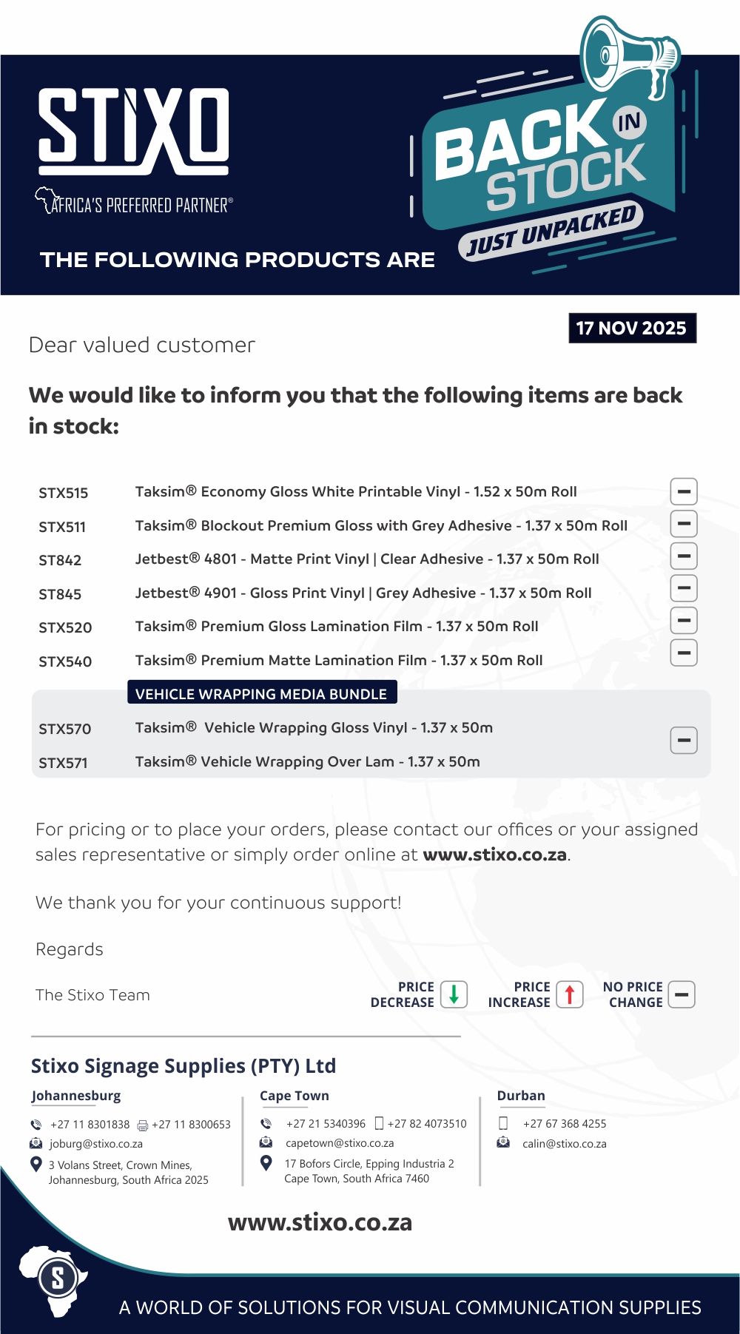Click the green price decrease arrow icon
Image resolution: width=740 pixels, height=1334 pixels.
[x=454, y=994]
